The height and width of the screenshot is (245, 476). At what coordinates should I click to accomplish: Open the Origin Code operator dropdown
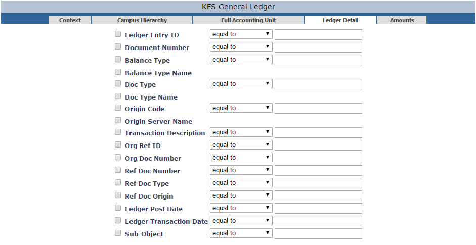pos(241,108)
